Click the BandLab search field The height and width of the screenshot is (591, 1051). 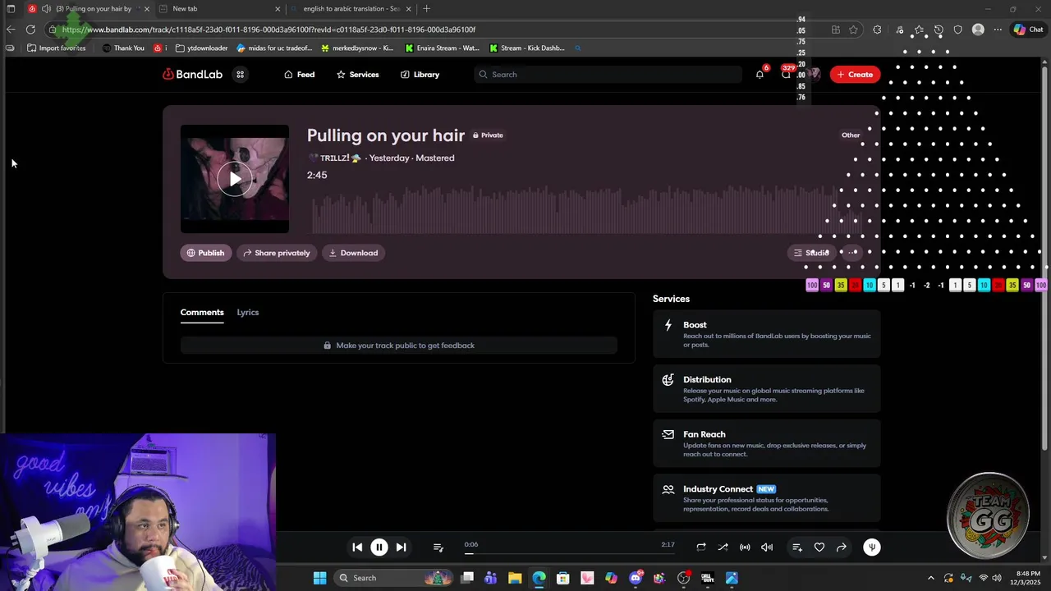(x=608, y=74)
